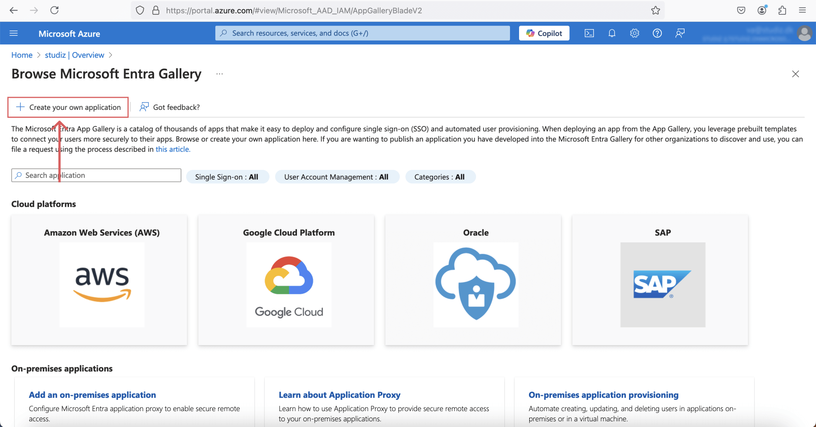Viewport: 816px width, 427px height.
Task: Go back with the browser back arrow
Action: click(14, 10)
